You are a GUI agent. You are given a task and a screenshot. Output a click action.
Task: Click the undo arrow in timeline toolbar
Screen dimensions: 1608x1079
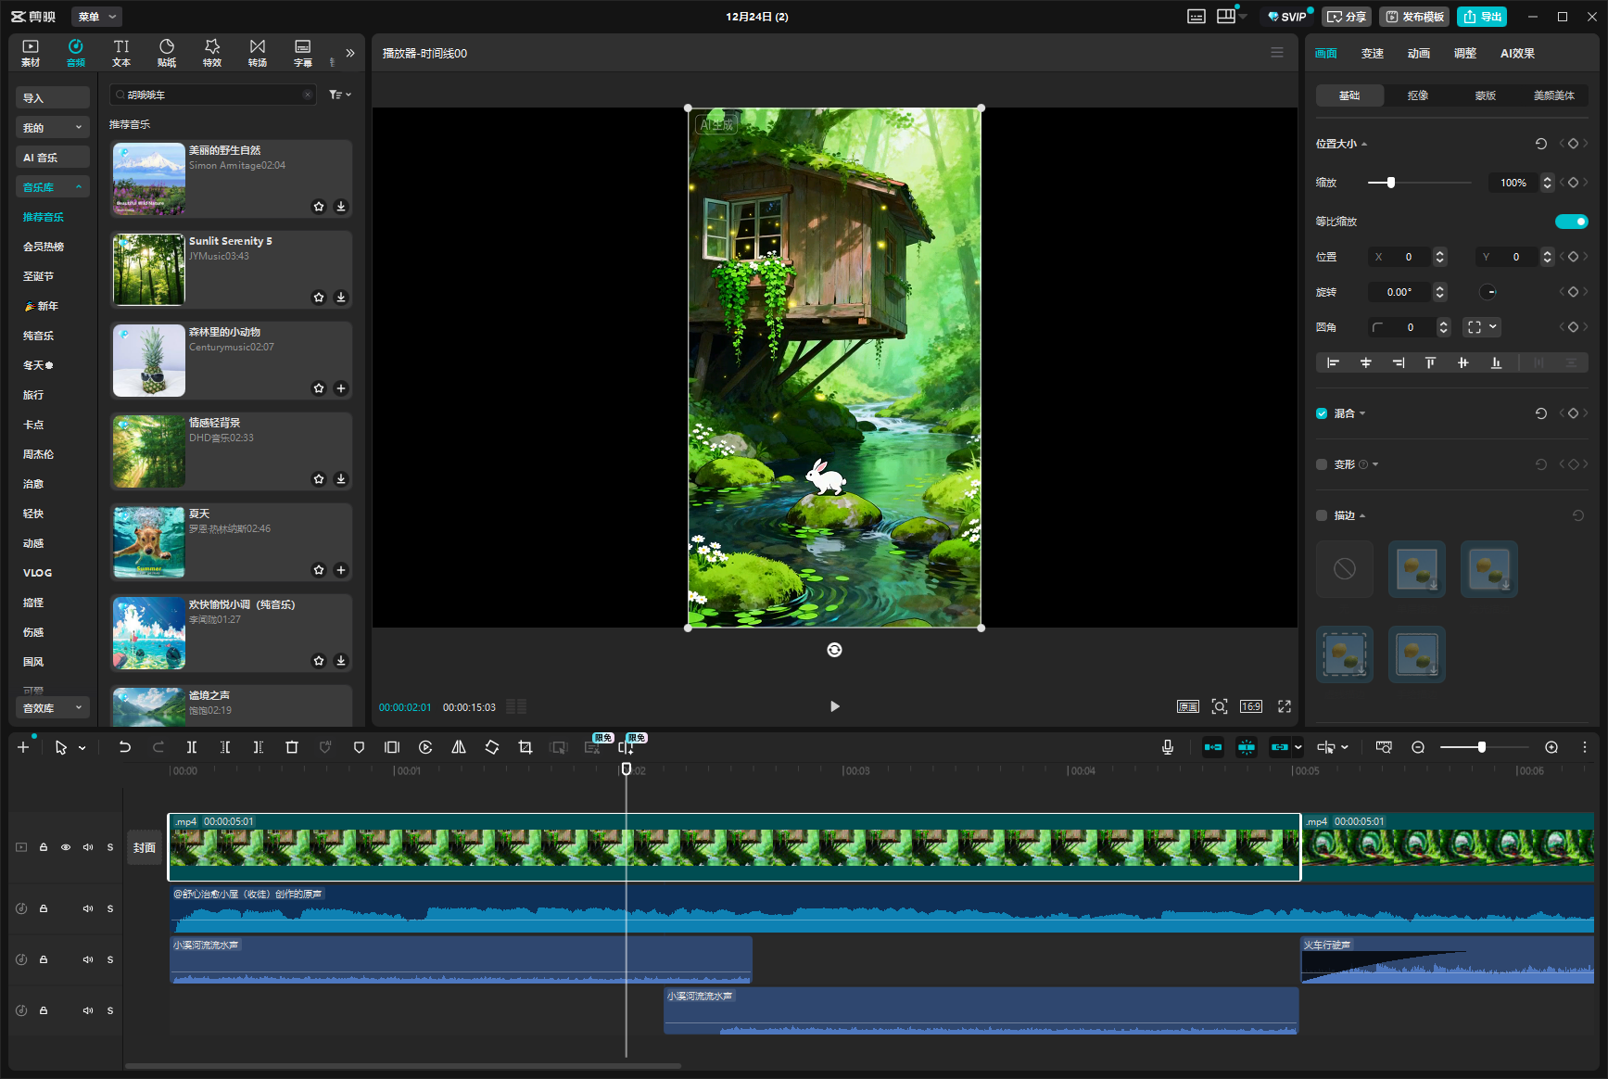[x=124, y=747]
